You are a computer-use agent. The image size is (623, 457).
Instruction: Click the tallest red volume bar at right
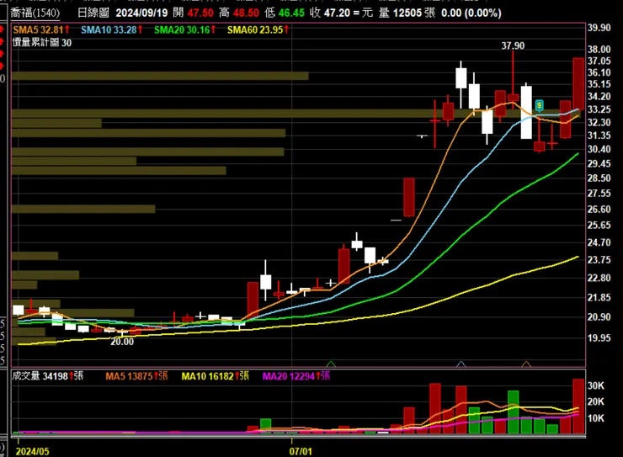pyautogui.click(x=578, y=406)
